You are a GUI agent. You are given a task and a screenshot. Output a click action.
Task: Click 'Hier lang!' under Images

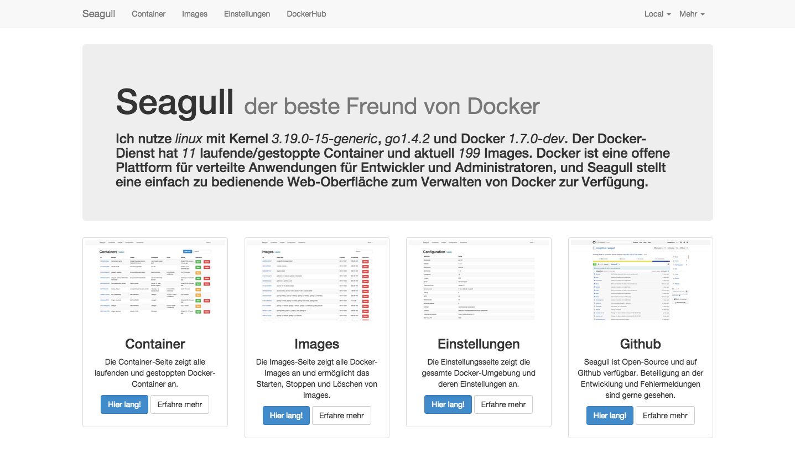click(286, 416)
